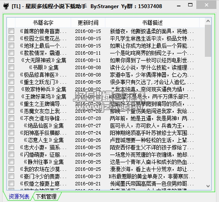The width and height of the screenshot is (219, 202).
Task: Sort by 更新时间 column header
Action: [88, 23]
